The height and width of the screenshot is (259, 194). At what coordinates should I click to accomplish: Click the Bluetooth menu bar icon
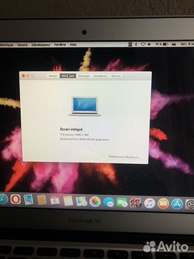136,44
